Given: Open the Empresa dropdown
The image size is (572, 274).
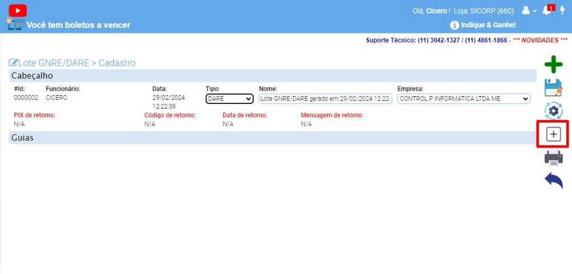Looking at the screenshot, I should [x=464, y=99].
